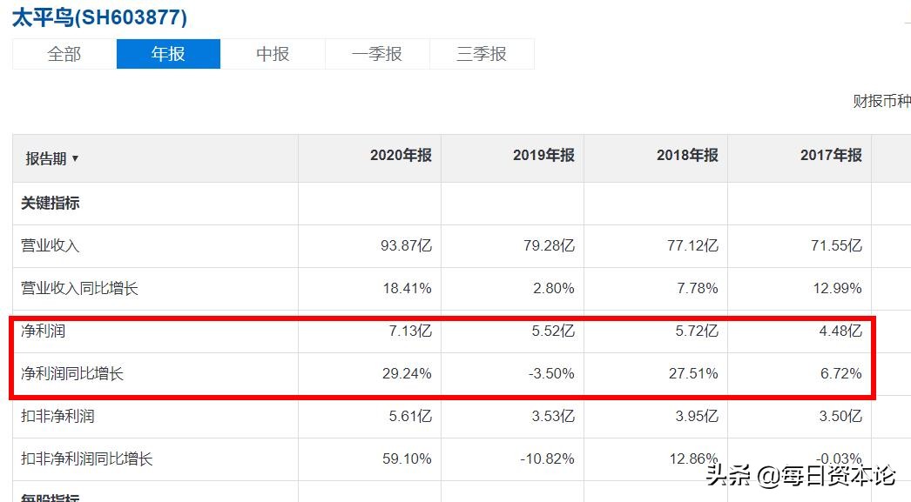Click the 29.24% profit growth value
911x502 pixels.
point(409,373)
